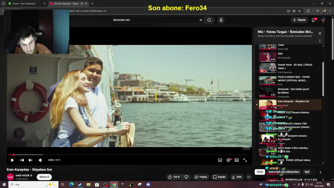The height and width of the screenshot is (188, 334).
Task: Play 'Semicenk - Sen Kaldın' playlist item
Action: click(x=288, y=93)
